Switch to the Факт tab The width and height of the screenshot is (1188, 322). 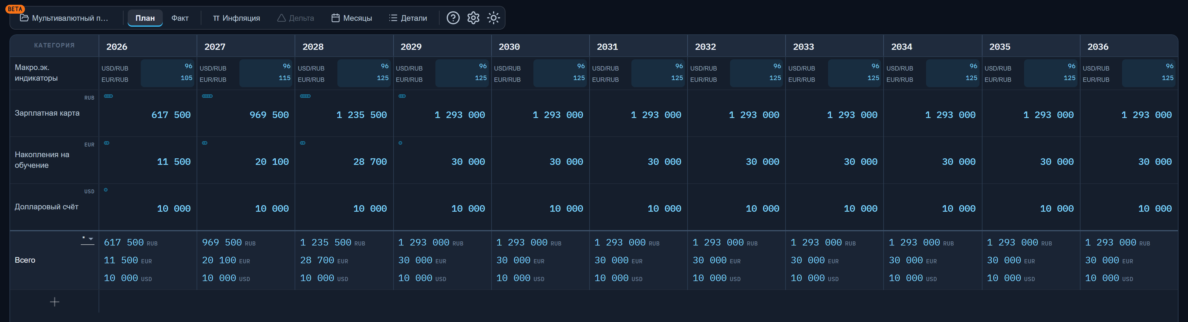tap(180, 18)
